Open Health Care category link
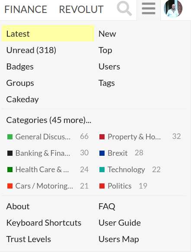This screenshot has width=191, height=252. 42,170
